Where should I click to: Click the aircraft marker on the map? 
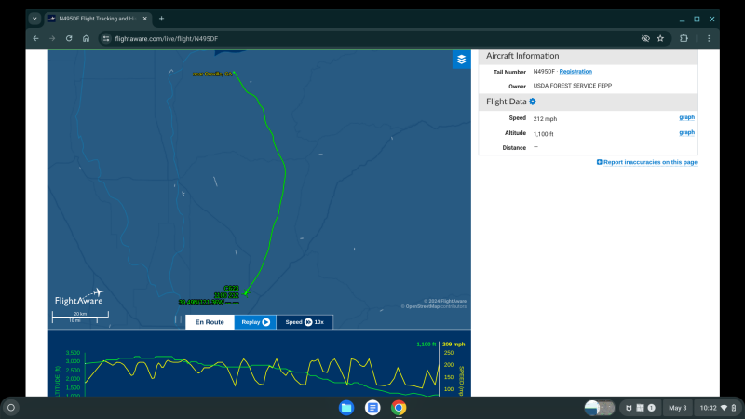coord(246,294)
